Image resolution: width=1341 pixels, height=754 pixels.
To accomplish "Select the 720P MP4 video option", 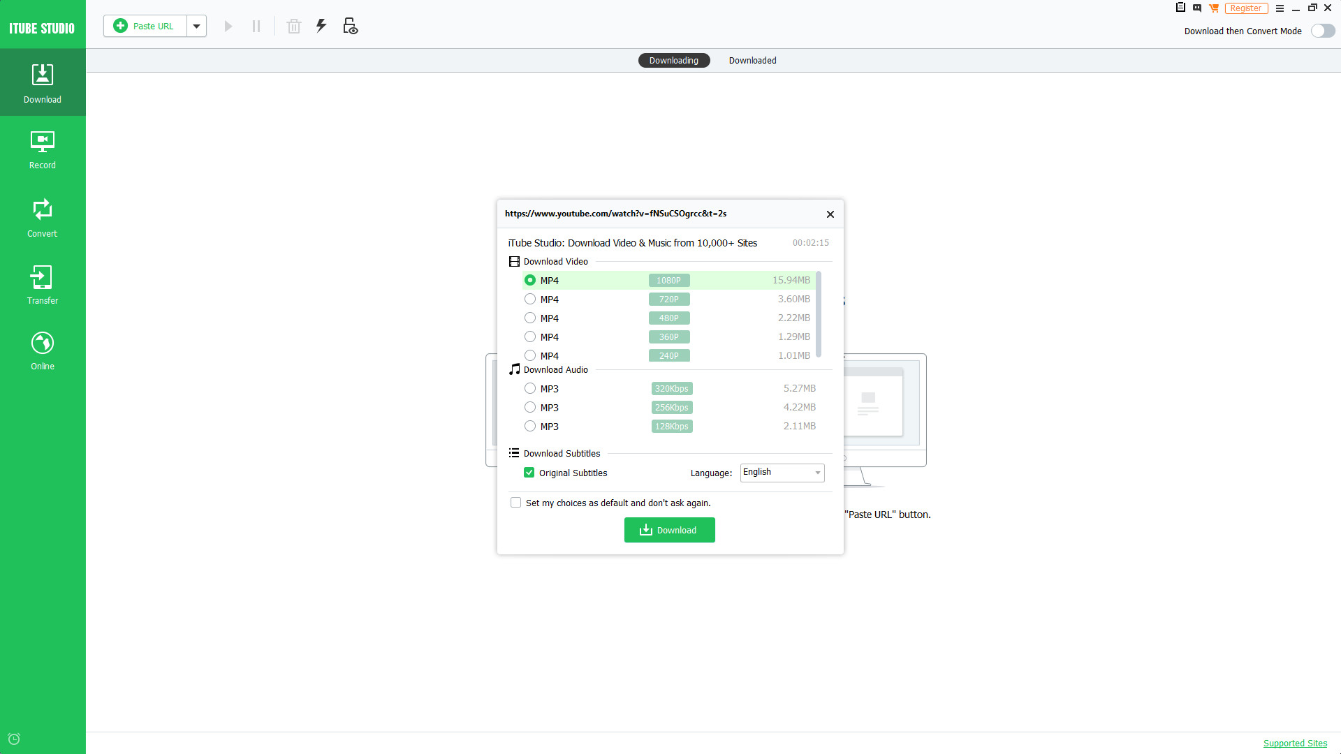I will tap(530, 299).
